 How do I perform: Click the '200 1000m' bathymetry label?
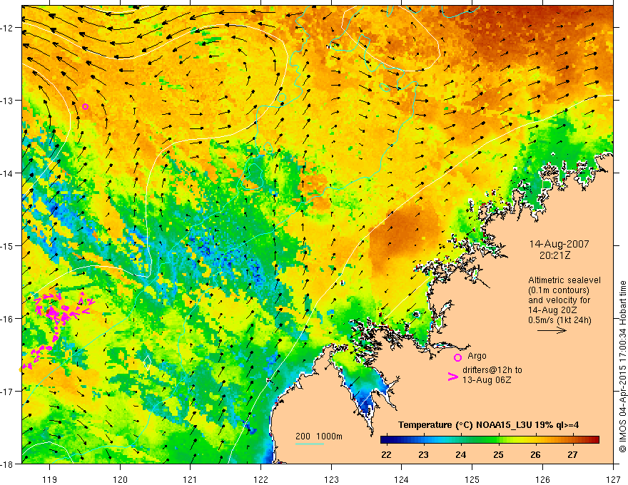pos(319,436)
